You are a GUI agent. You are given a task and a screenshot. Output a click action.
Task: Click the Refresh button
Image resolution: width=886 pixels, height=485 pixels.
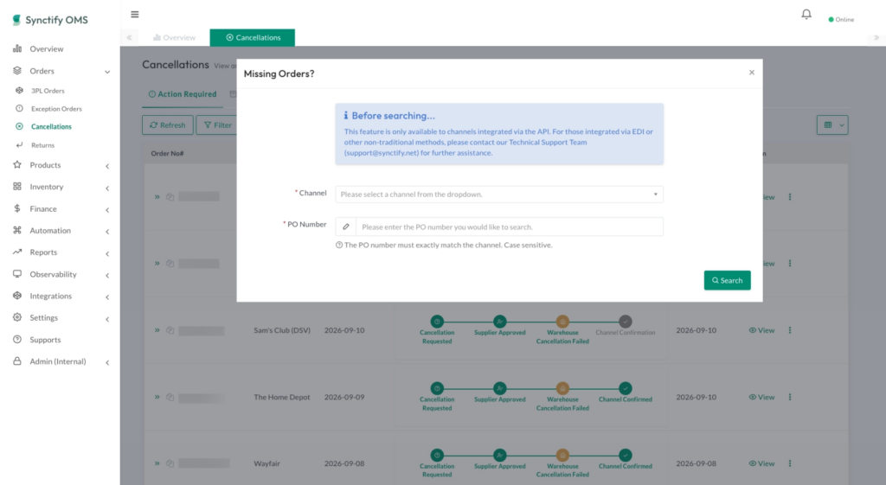click(168, 124)
